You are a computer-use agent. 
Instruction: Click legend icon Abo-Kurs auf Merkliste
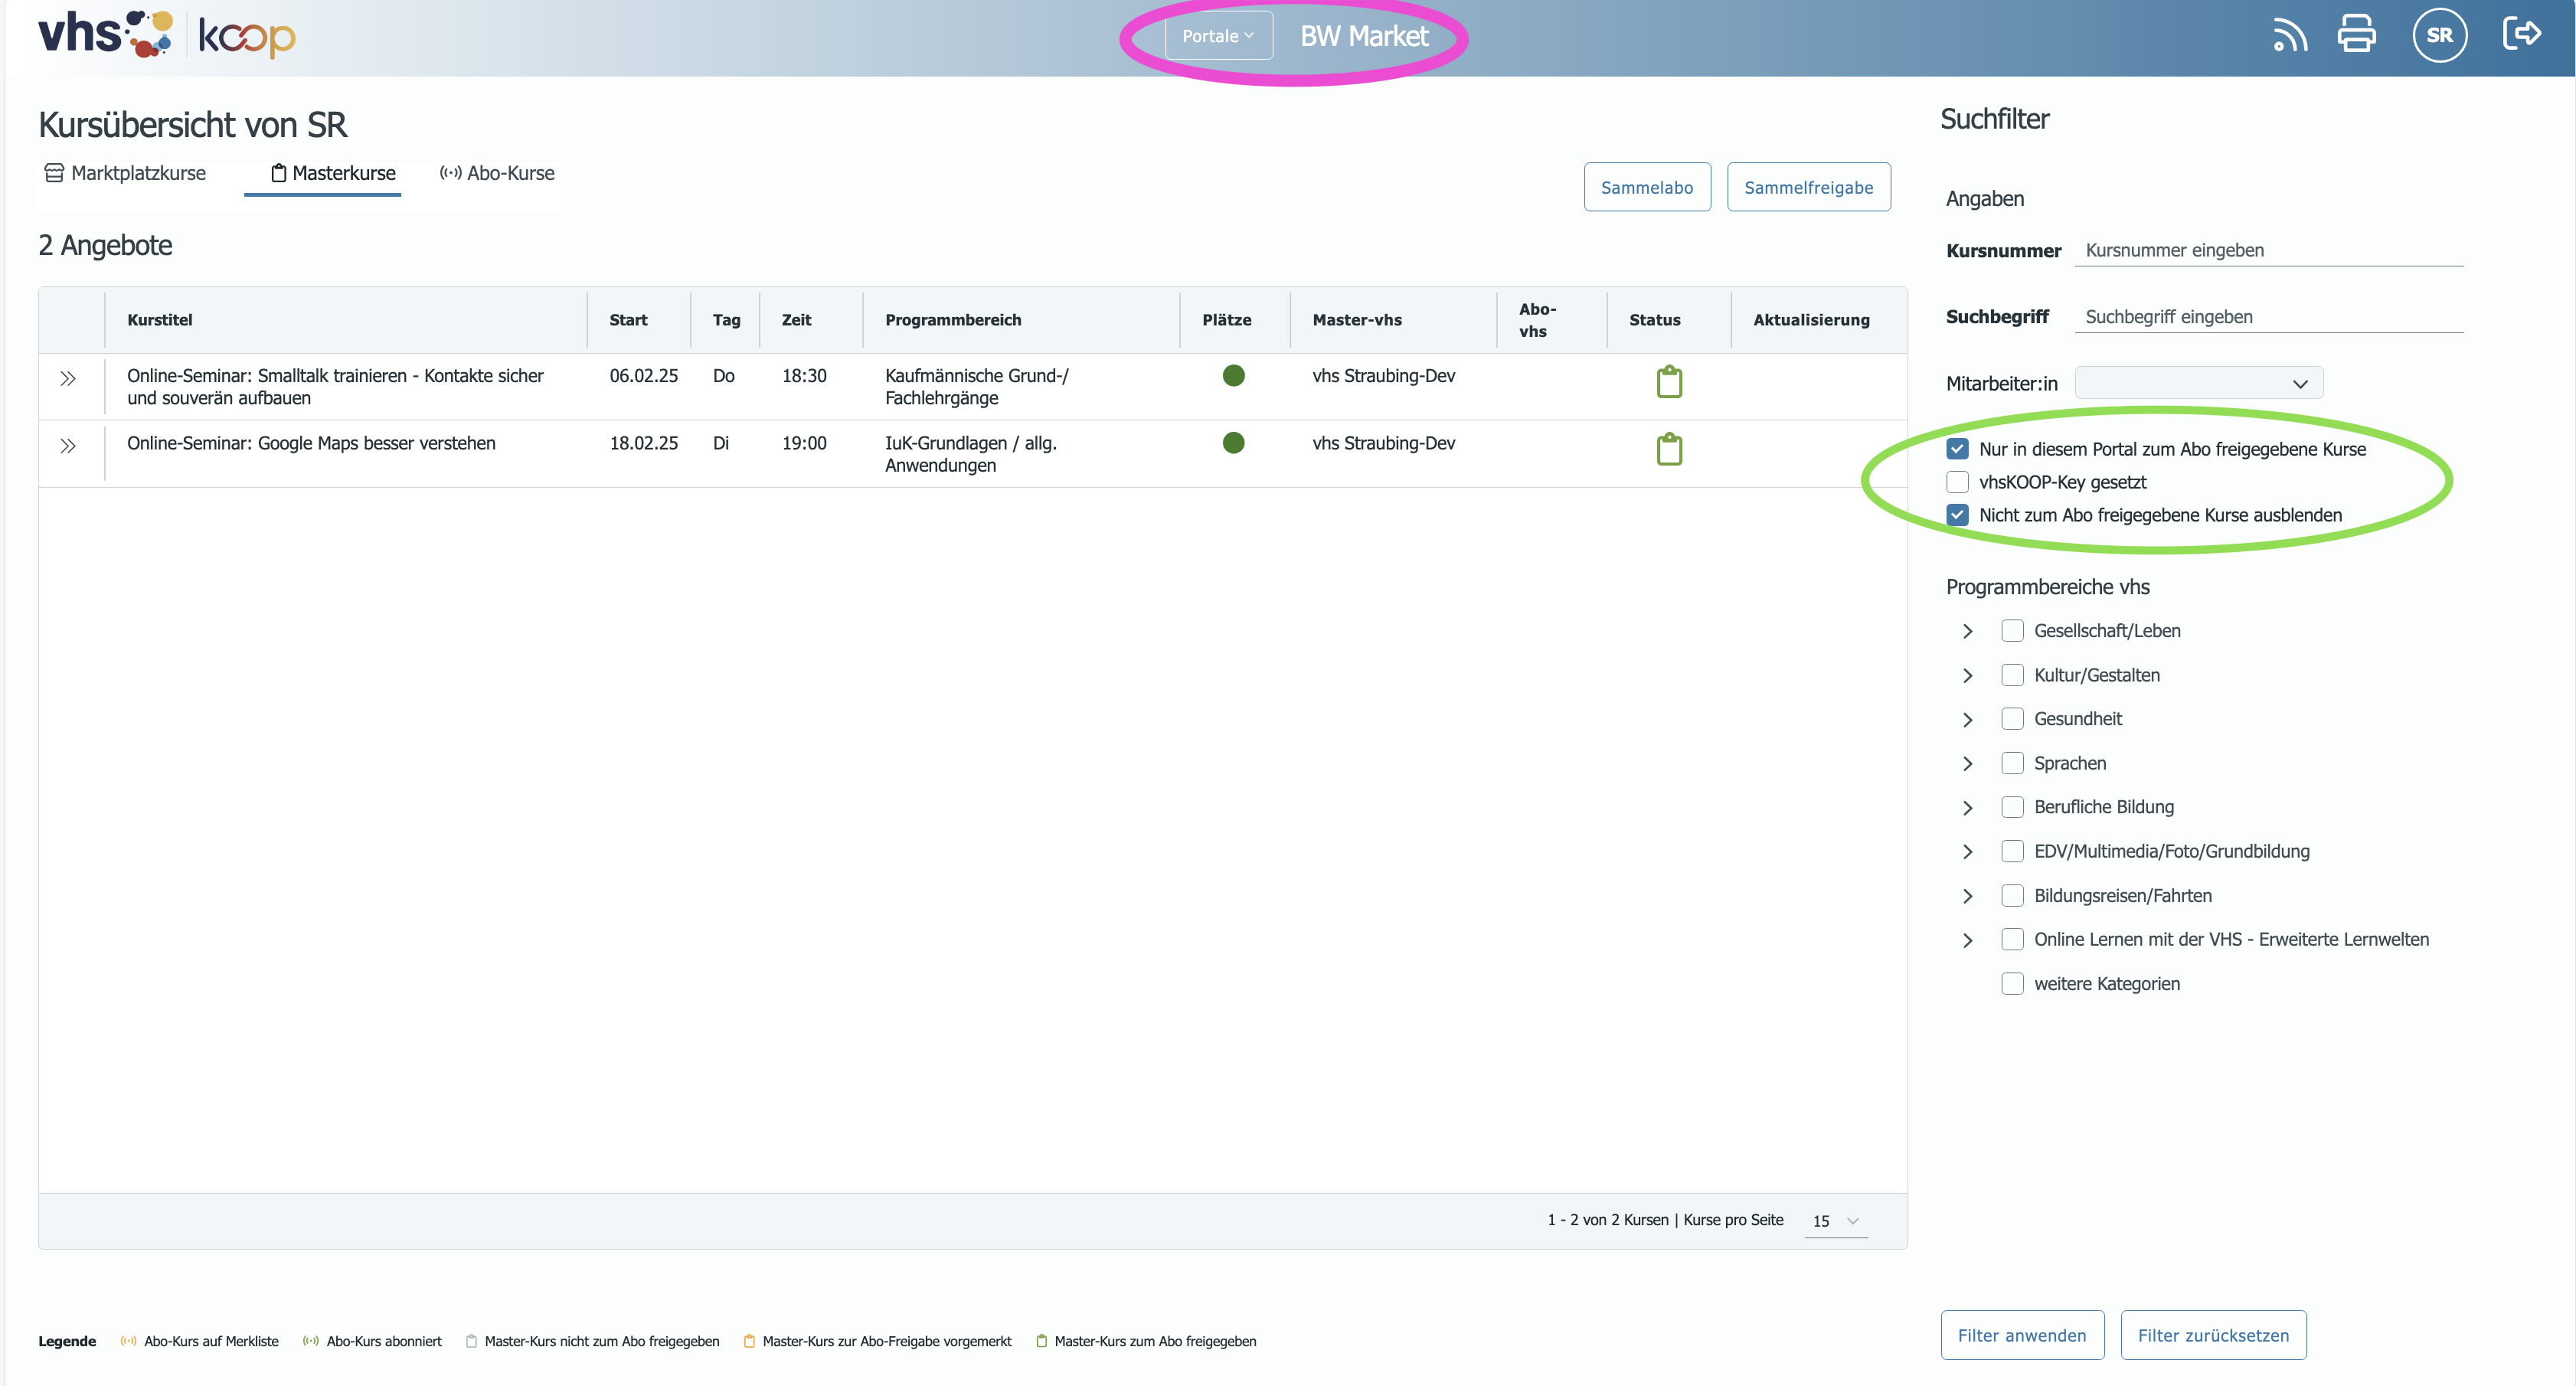point(128,1341)
